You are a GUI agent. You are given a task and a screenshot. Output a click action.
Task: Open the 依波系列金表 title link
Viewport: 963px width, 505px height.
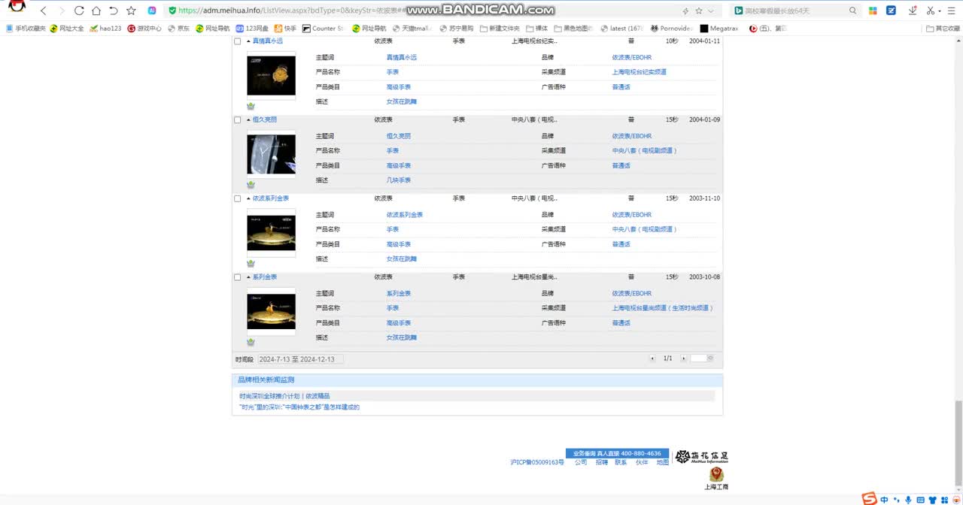click(271, 198)
